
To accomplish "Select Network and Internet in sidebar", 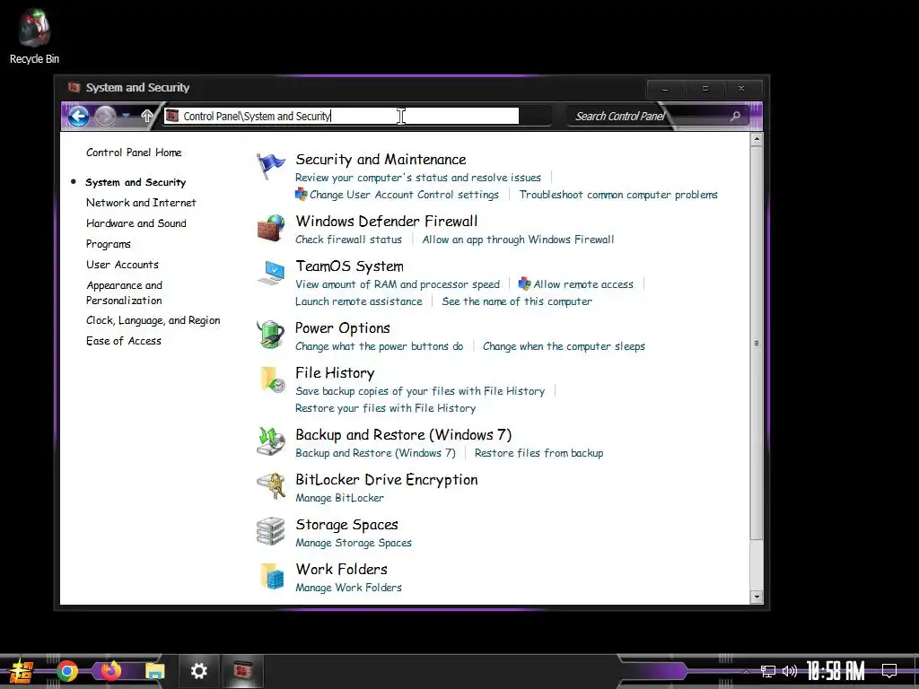I will tap(141, 203).
